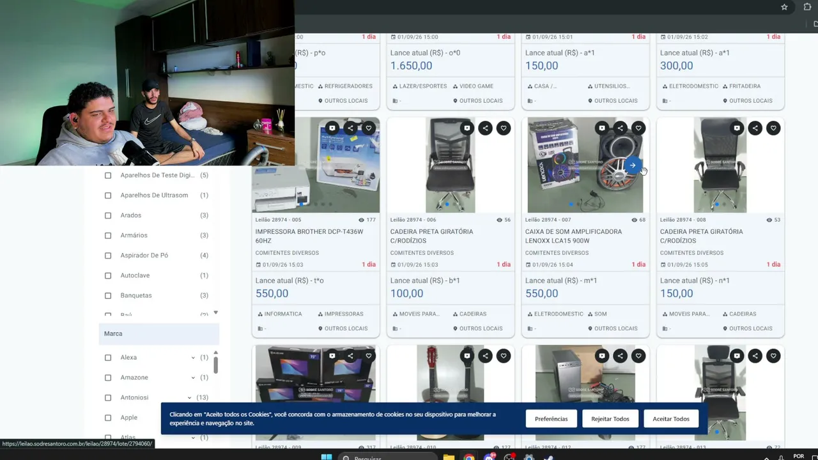This screenshot has height=460, width=818.
Task: Open Impressora Brother DCP-T436W lot title
Action: (x=309, y=236)
